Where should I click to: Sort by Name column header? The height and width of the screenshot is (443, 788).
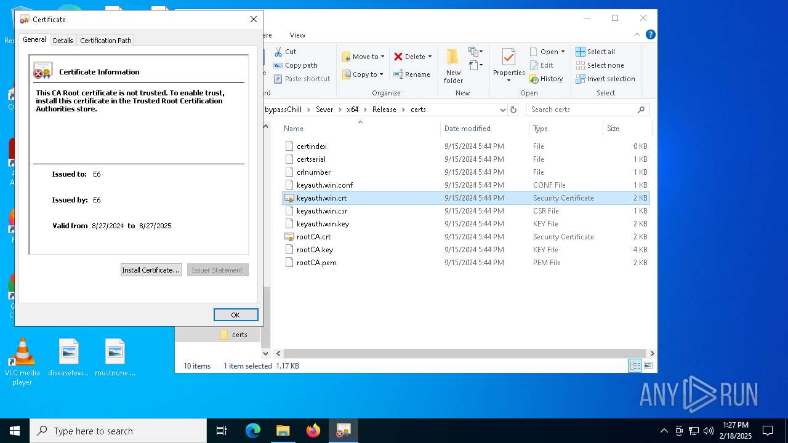pos(360,129)
